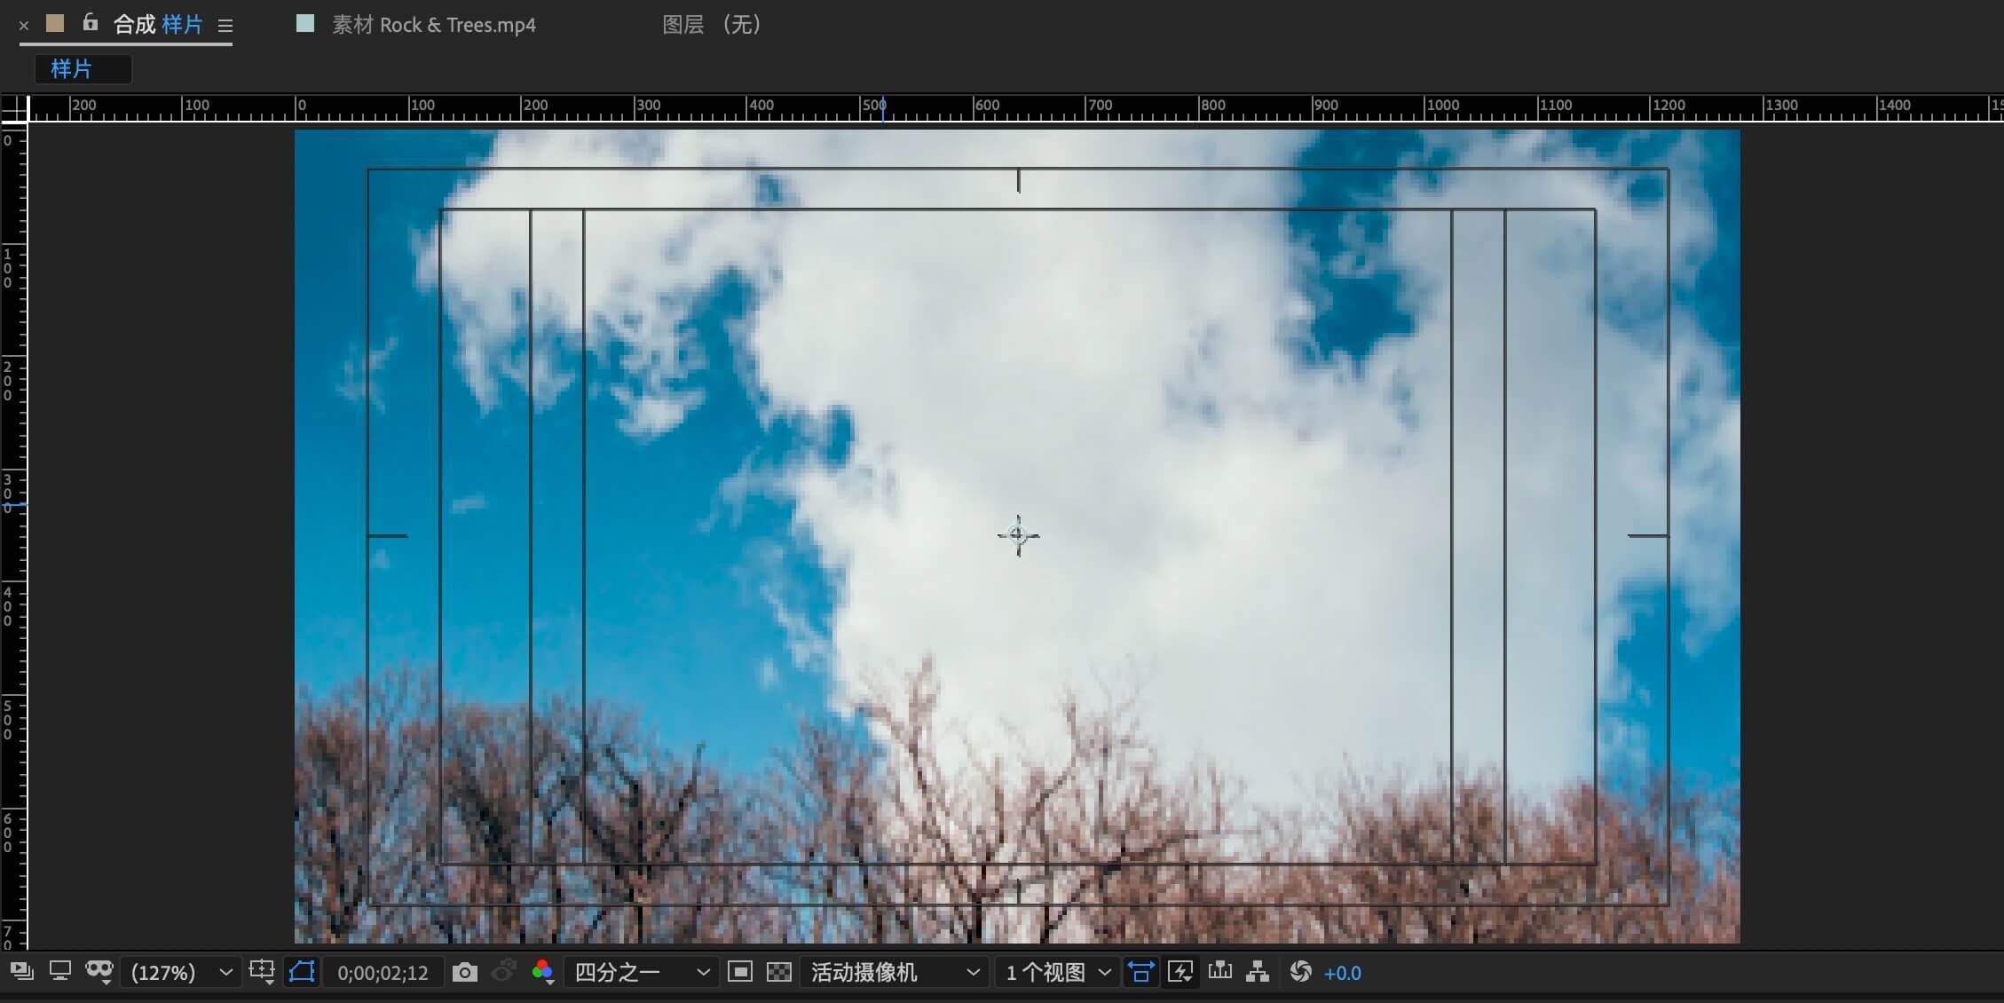This screenshot has height=1003, width=2004.
Task: Toggle the region of interest button
Action: [739, 973]
